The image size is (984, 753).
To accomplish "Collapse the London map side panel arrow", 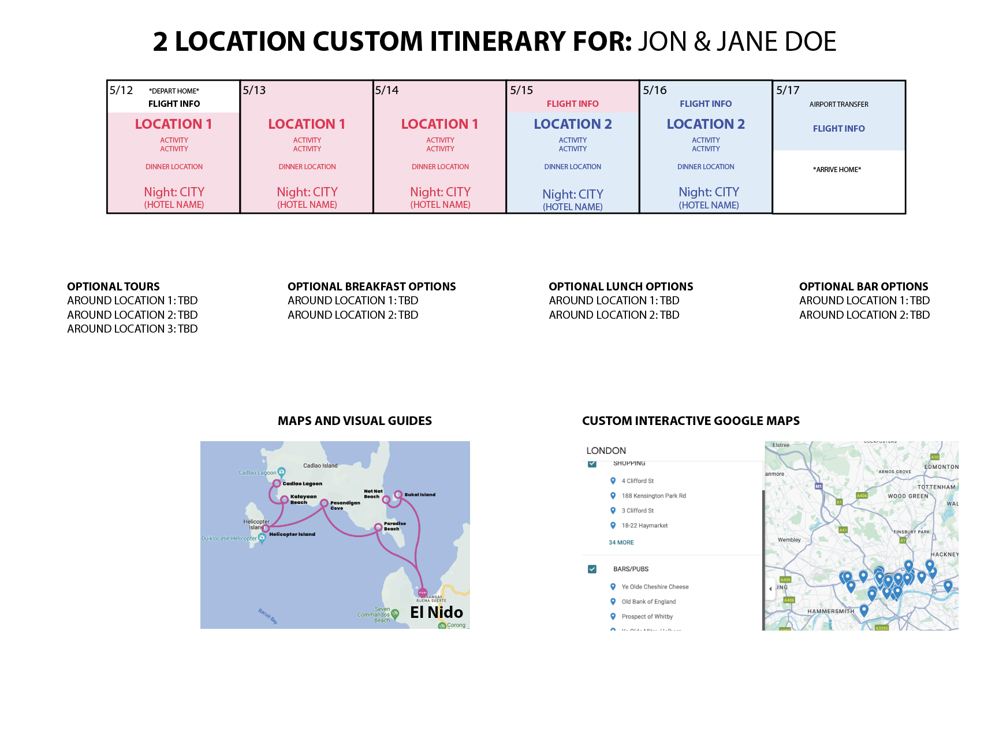I will click(x=770, y=589).
